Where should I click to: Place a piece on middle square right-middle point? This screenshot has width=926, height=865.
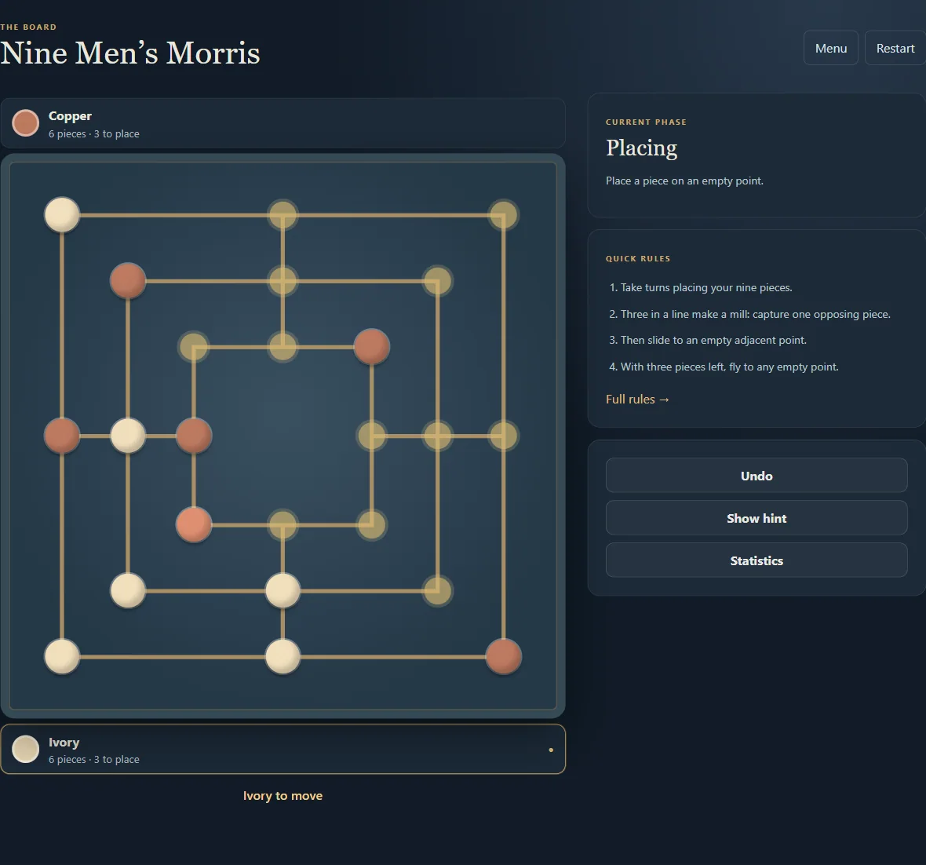[x=438, y=436]
